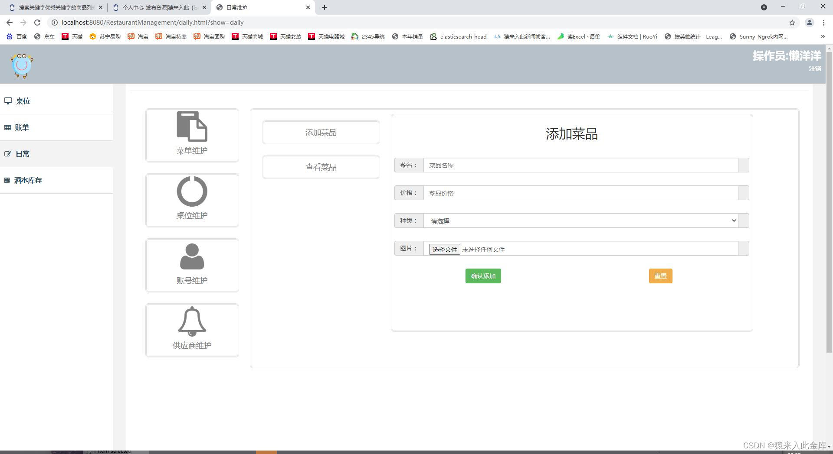
Task: Click the 添加菜品 button on the left
Action: [x=321, y=133]
